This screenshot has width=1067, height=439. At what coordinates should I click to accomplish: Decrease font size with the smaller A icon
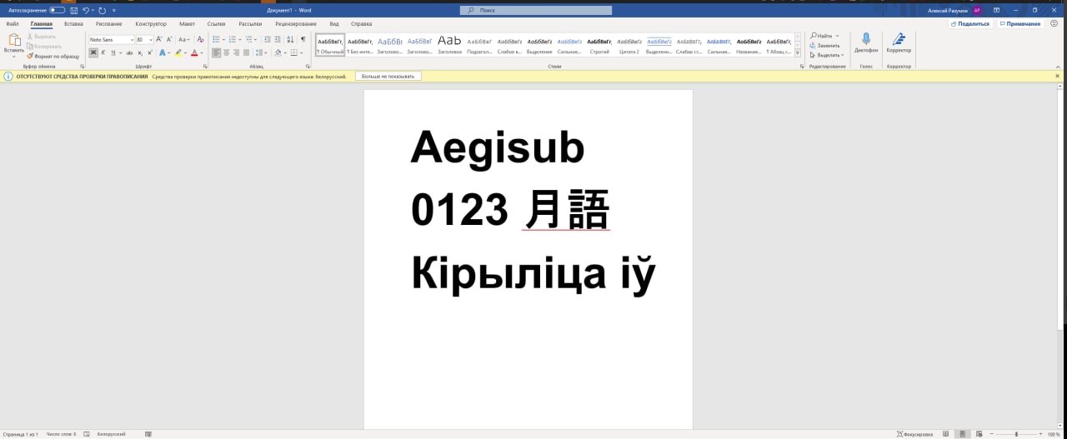169,39
